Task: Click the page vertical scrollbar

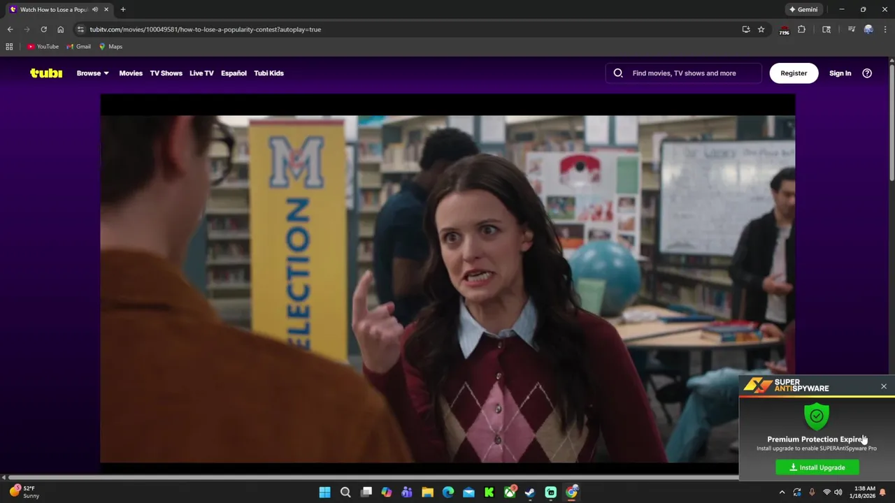Action: click(892, 122)
